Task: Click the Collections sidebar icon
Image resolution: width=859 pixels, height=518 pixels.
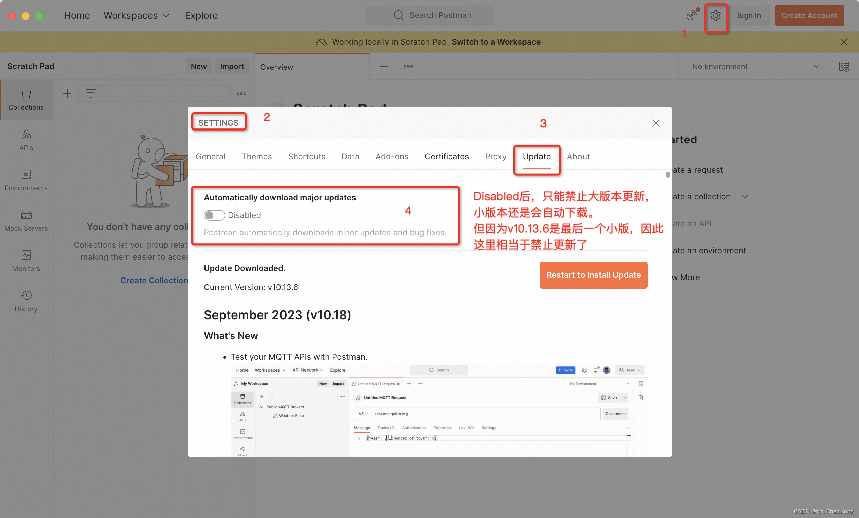Action: [x=26, y=99]
